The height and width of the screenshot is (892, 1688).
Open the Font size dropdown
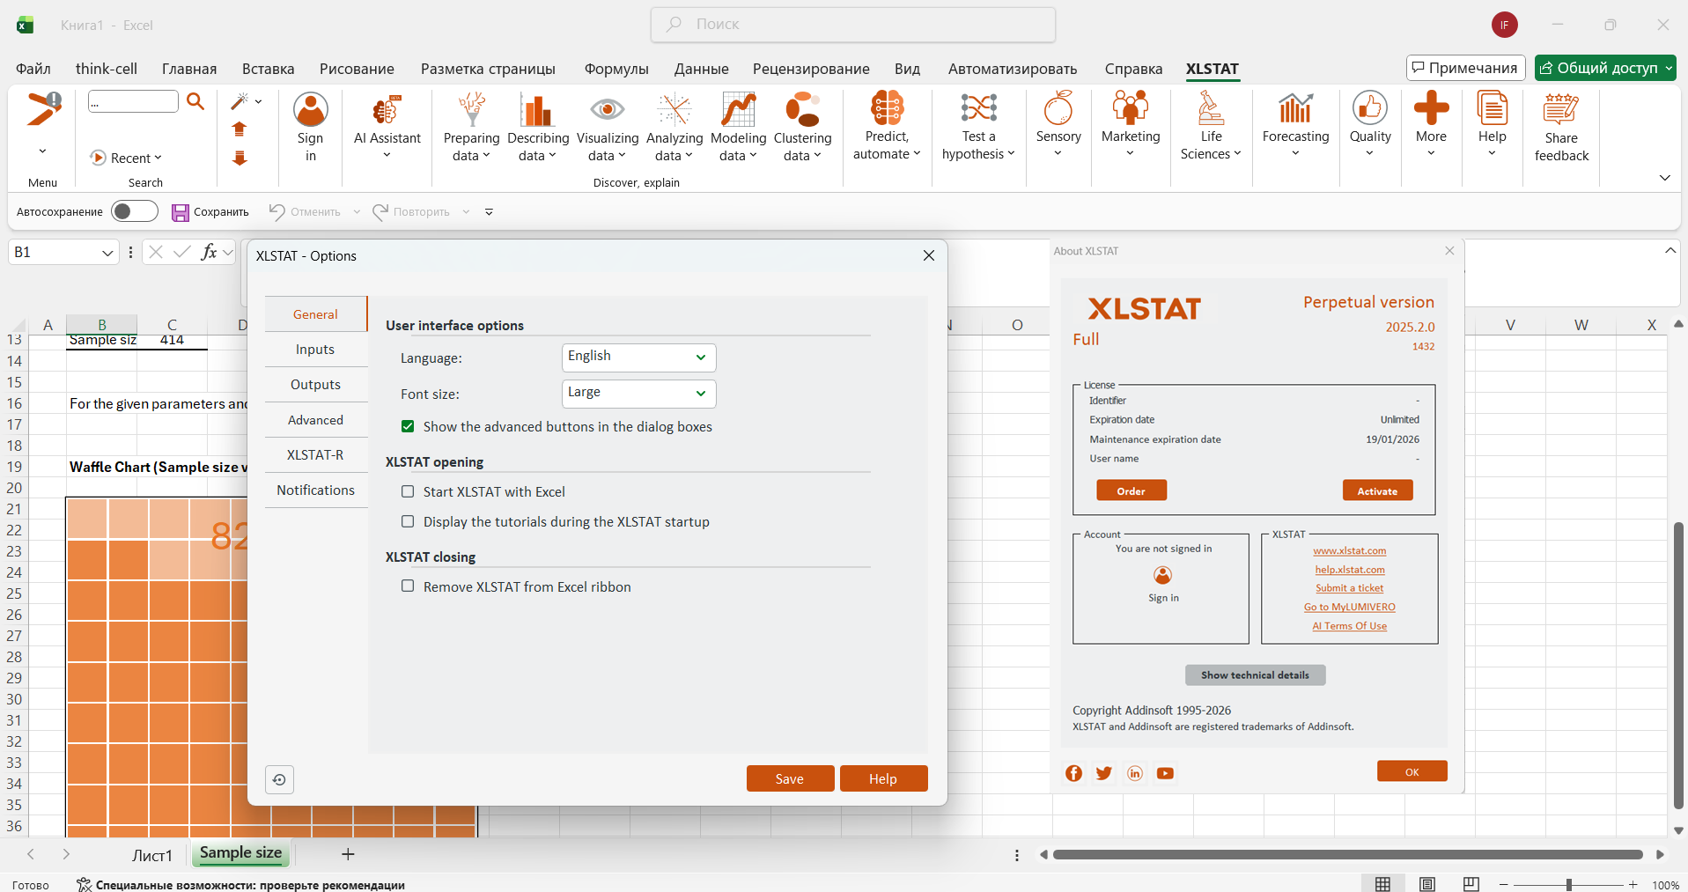pyautogui.click(x=638, y=393)
